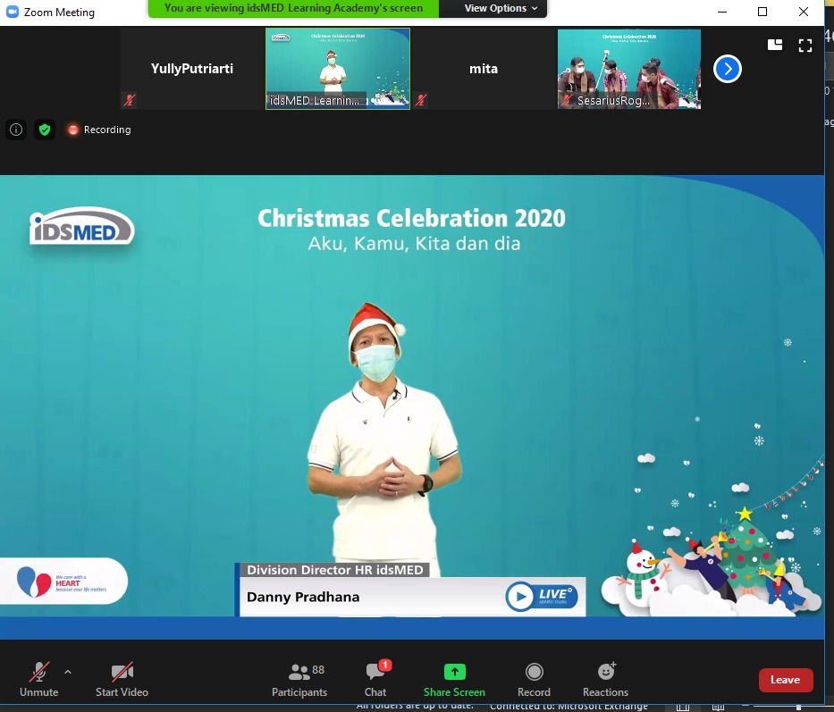This screenshot has height=712, width=834.
Task: Start recording with the Record button
Action: (534, 679)
